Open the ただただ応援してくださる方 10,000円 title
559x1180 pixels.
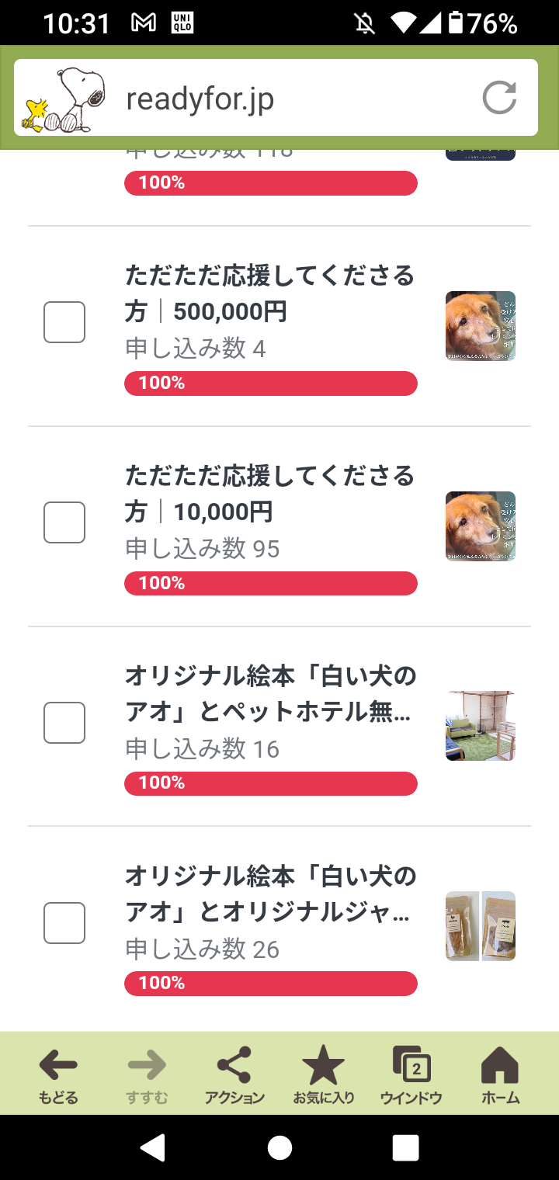click(269, 494)
